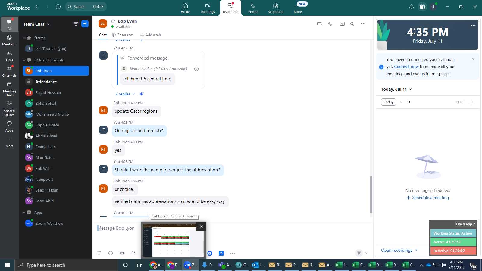Start a video meeting with Bob Lyon

click(320, 24)
